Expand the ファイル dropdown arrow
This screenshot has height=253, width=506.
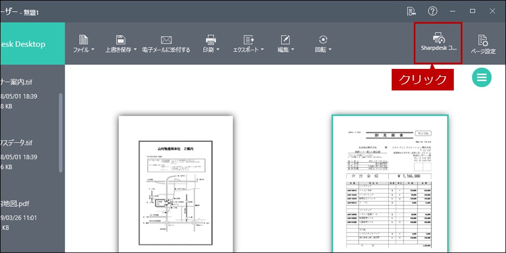coord(93,50)
